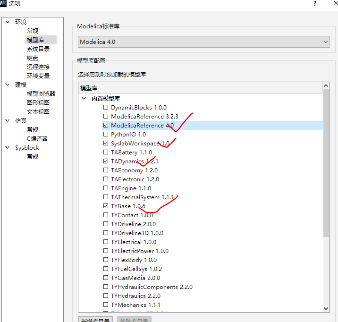Select 常规 under Sysblock
This screenshot has width=338, height=322.
click(x=33, y=156)
